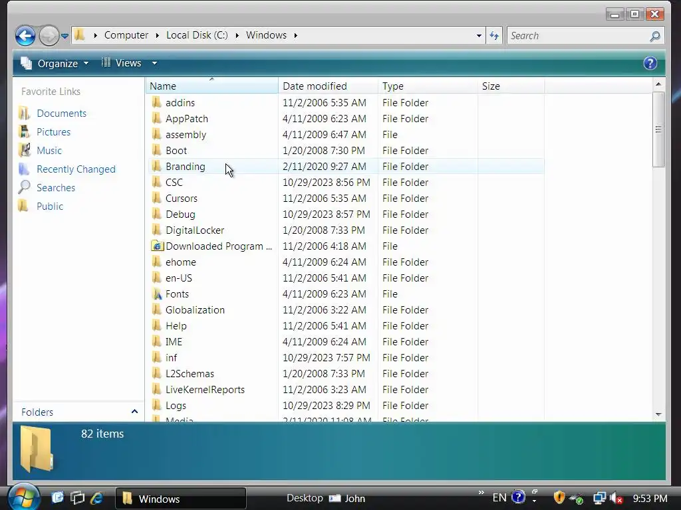Sort by the Name column header
The image size is (681, 510).
pos(212,86)
